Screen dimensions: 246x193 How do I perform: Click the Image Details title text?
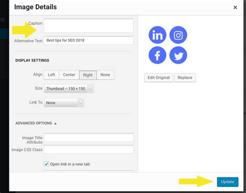[35, 7]
